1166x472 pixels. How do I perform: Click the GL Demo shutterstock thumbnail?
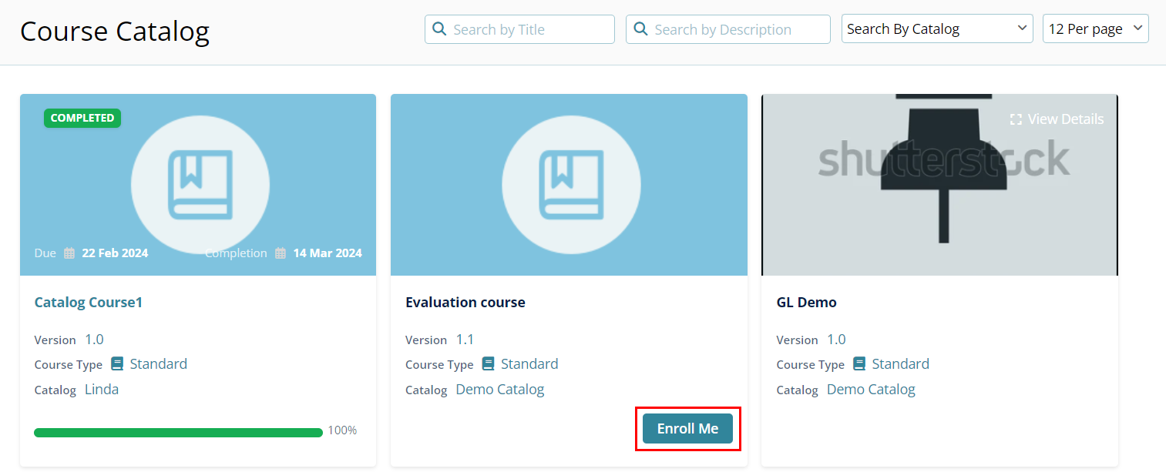(939, 192)
